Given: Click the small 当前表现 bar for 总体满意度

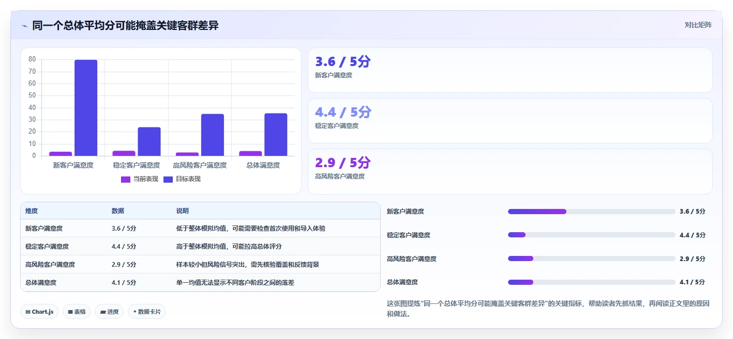Looking at the screenshot, I should [x=250, y=153].
